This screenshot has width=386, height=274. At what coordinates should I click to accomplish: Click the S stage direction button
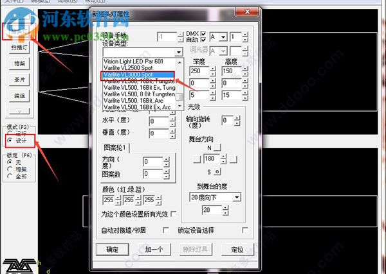217,171
